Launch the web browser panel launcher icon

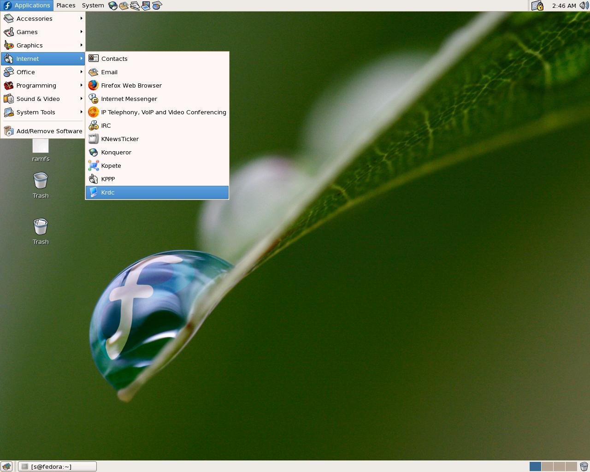[113, 6]
